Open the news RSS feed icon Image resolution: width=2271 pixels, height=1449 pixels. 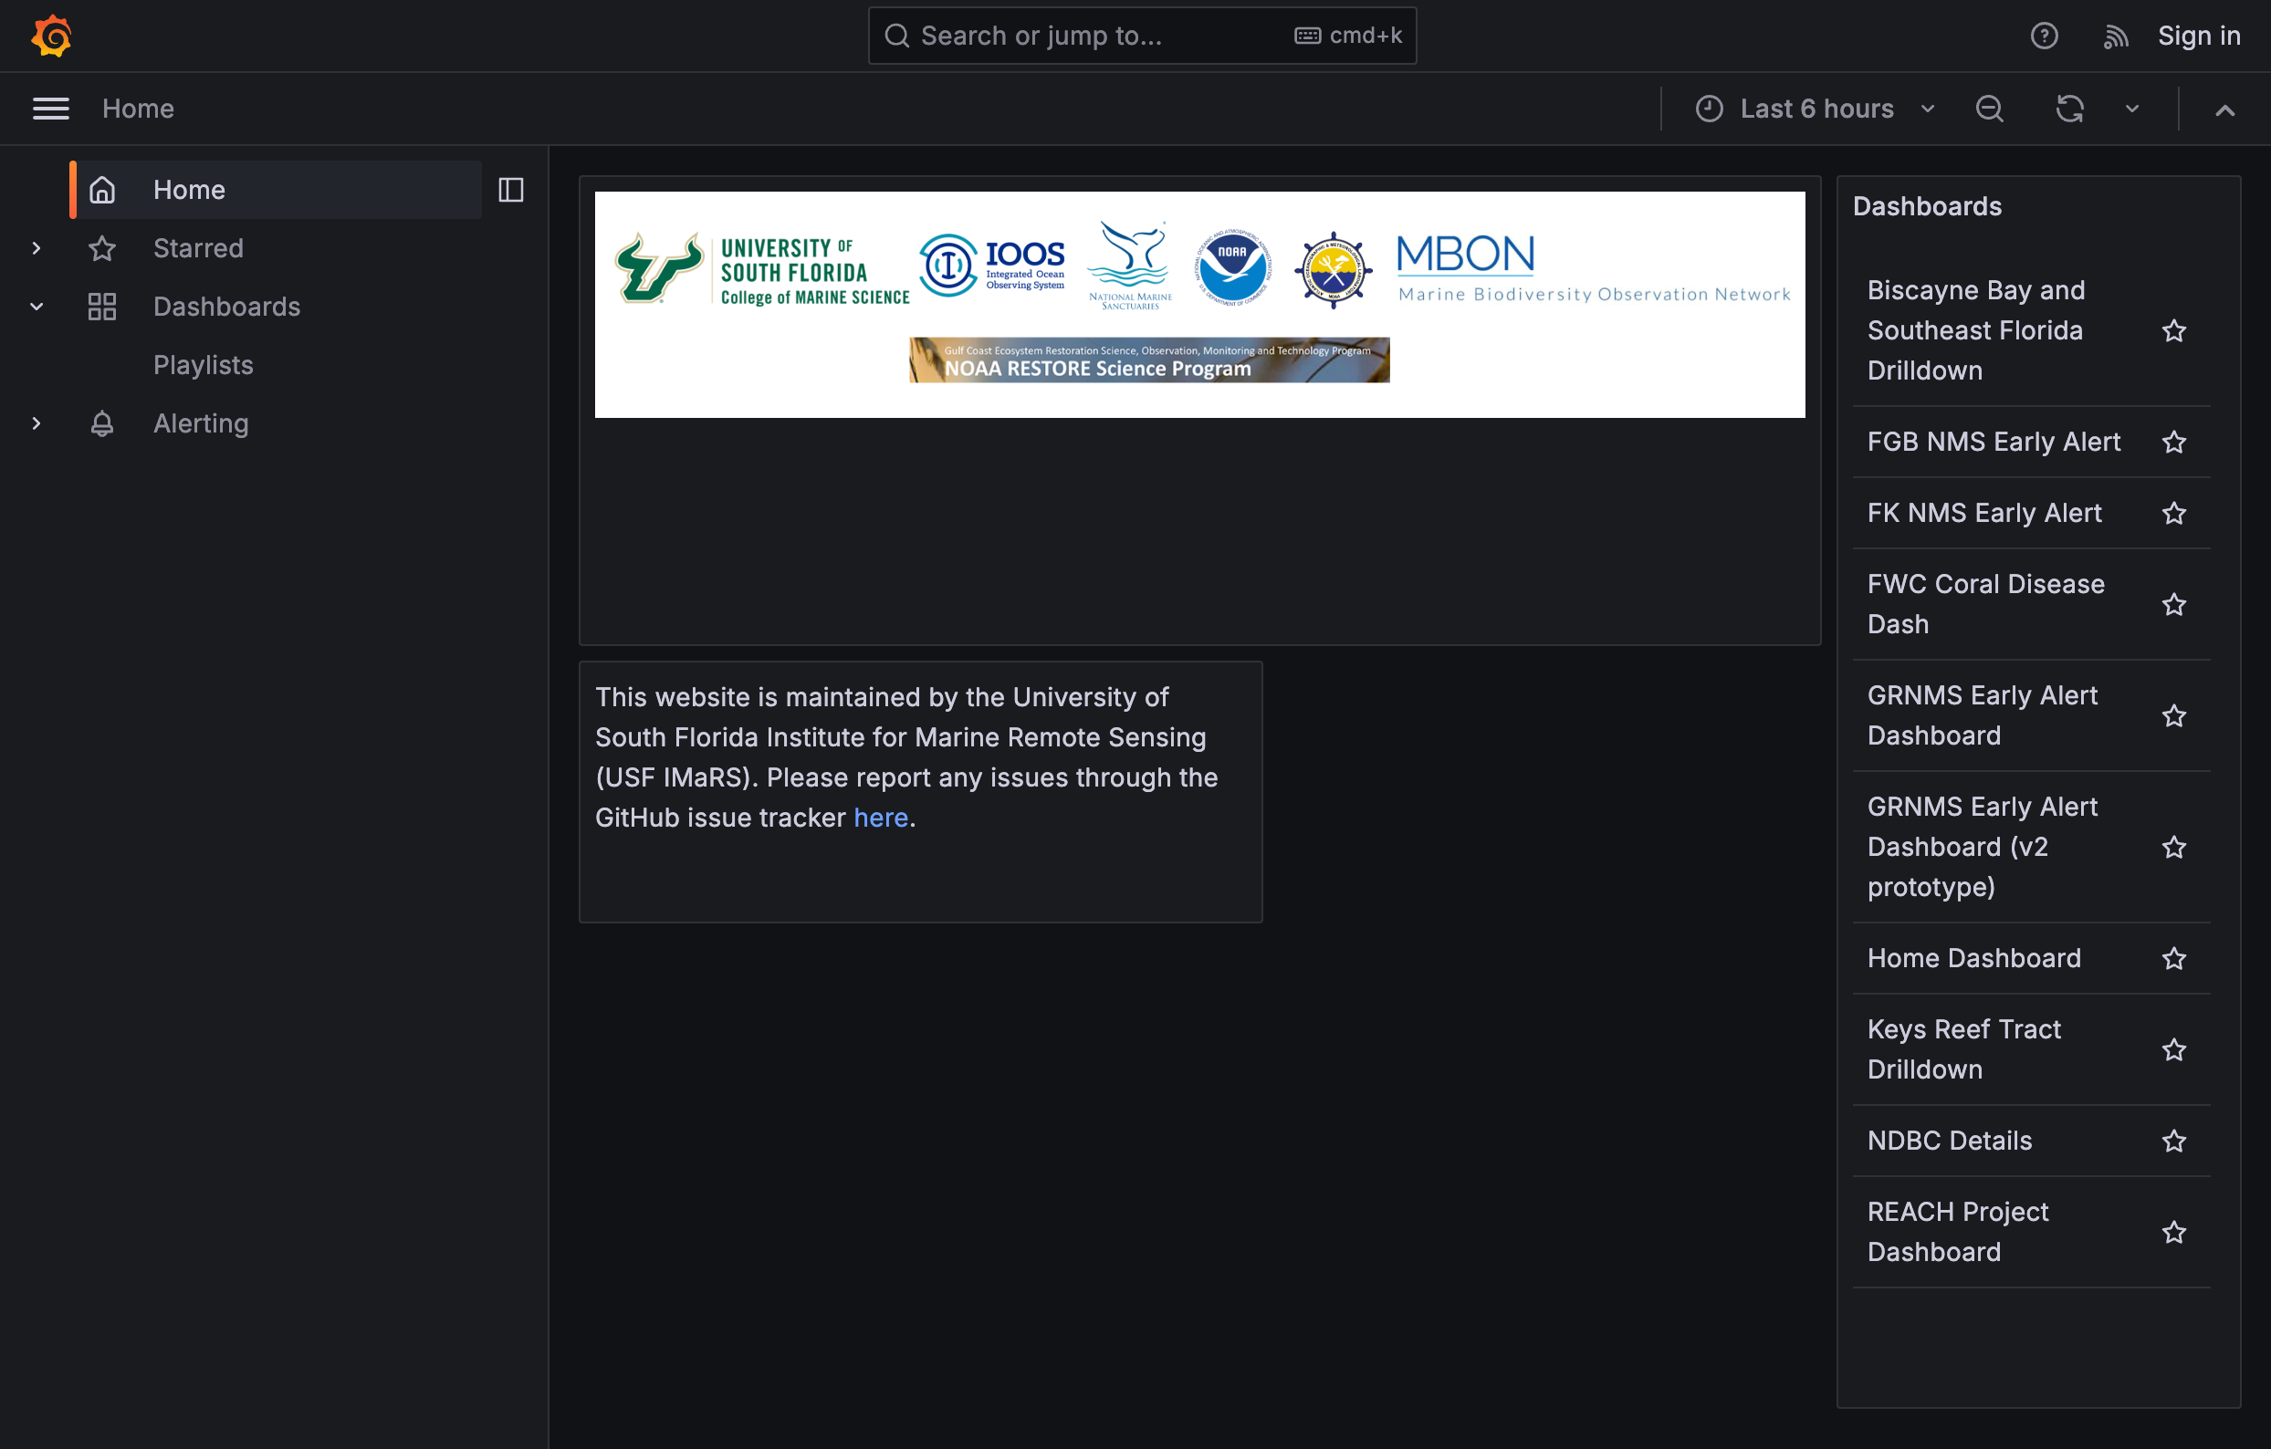pos(2116,36)
